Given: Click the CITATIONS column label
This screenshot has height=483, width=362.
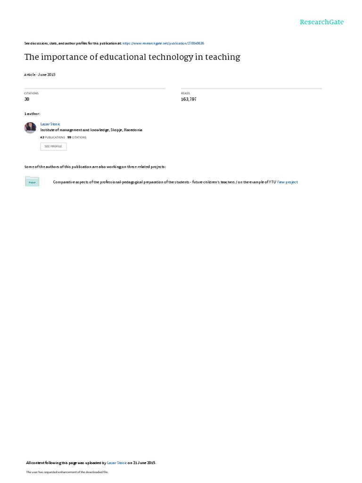Looking at the screenshot, I should [x=32, y=93].
